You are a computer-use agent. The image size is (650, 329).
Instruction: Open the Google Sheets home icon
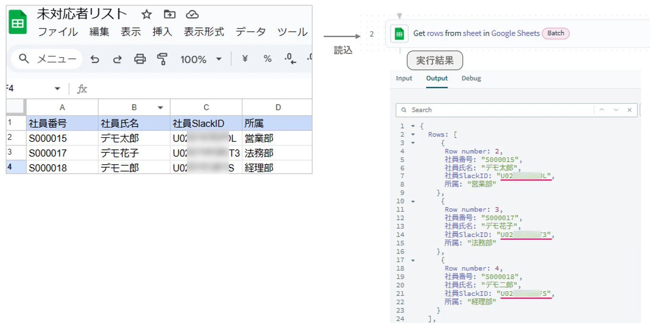18,22
